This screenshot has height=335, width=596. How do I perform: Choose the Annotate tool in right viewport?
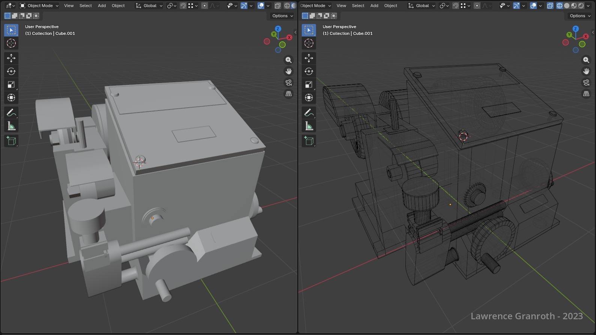309,113
